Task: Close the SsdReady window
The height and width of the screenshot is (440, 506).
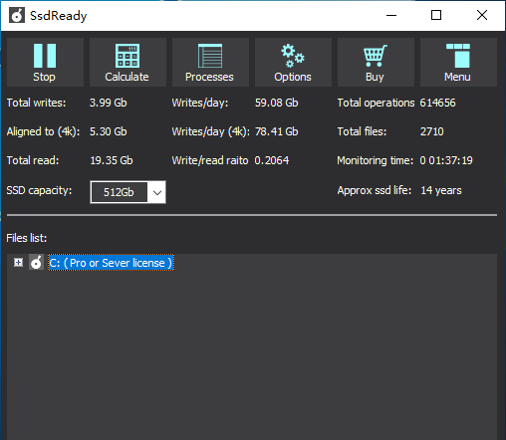Action: [x=482, y=15]
